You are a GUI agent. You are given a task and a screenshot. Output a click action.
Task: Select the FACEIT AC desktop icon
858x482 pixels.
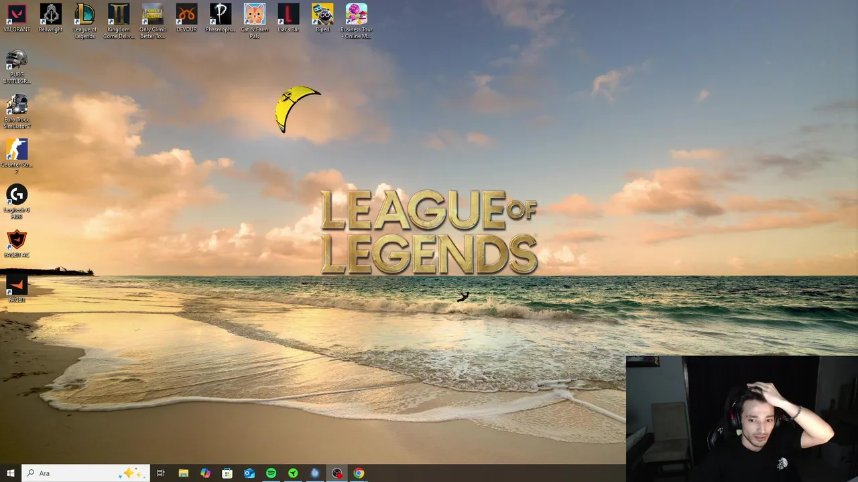pyautogui.click(x=17, y=244)
